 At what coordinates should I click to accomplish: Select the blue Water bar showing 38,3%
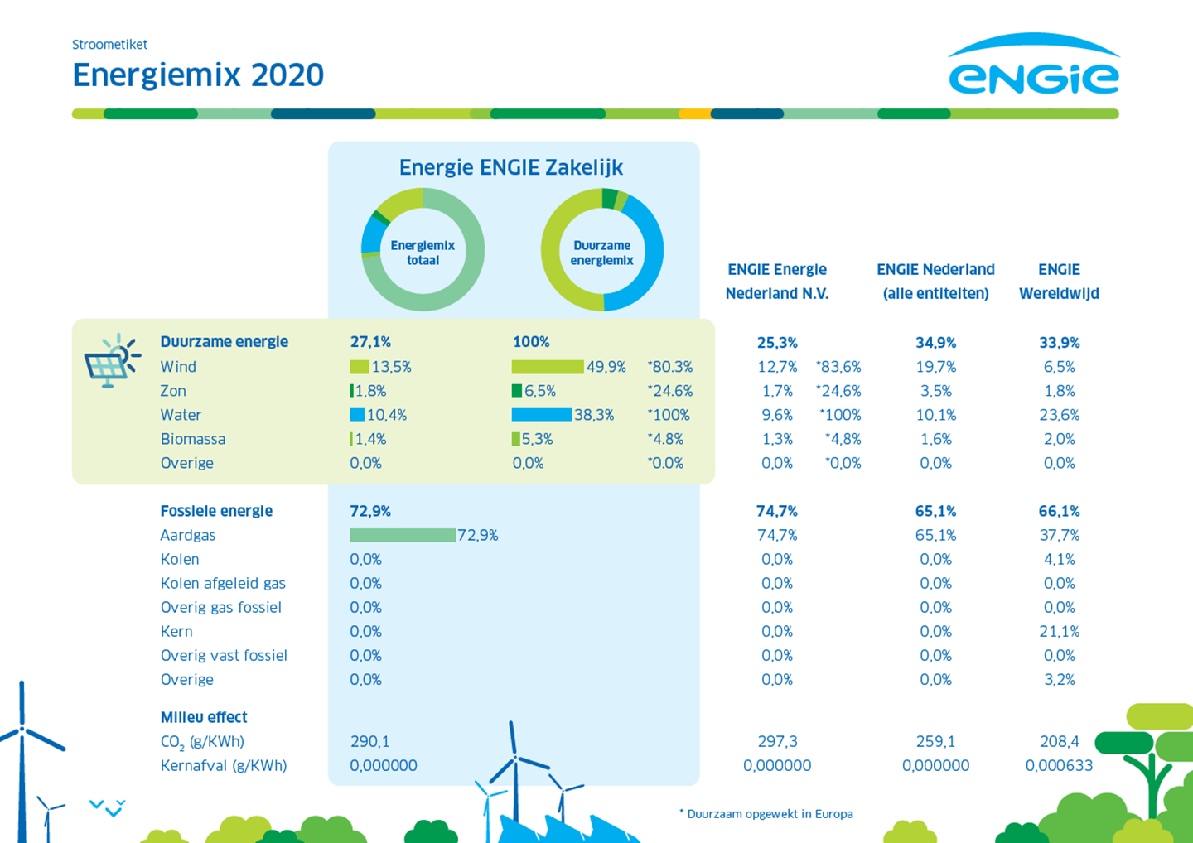click(543, 415)
